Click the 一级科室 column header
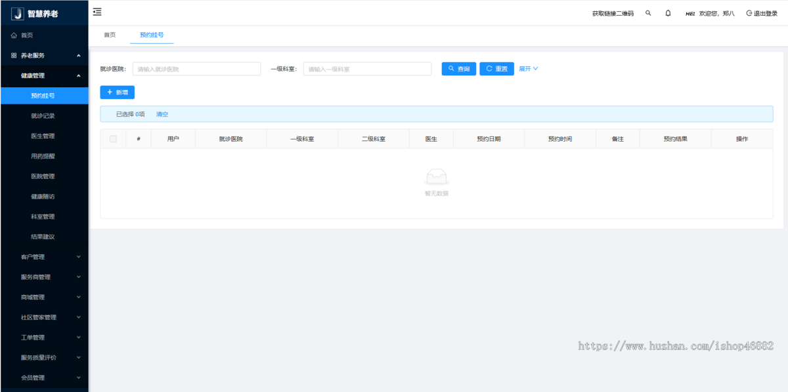This screenshot has width=788, height=392. click(302, 139)
